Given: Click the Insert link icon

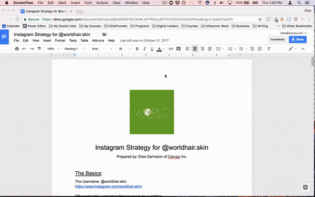Looking at the screenshot, I should [x=171, y=49].
